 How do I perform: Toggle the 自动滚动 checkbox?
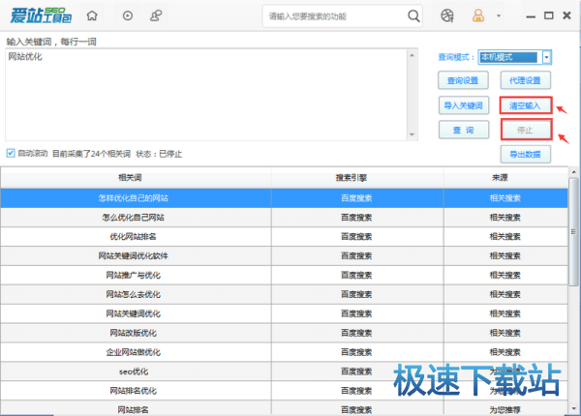coord(11,153)
